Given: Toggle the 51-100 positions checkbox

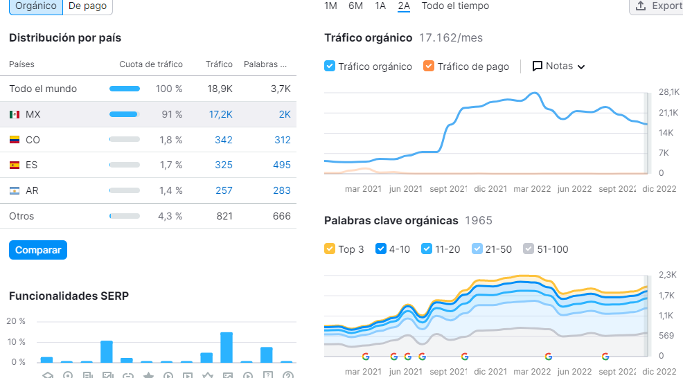Looking at the screenshot, I should pyautogui.click(x=529, y=249).
